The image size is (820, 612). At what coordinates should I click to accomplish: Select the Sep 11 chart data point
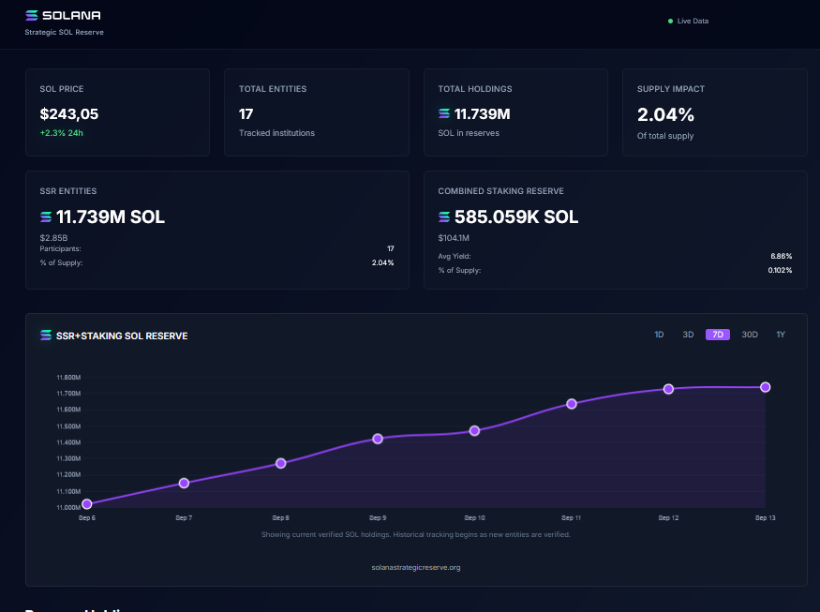tap(572, 404)
